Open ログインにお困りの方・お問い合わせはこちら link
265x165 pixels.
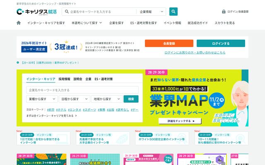(x=195, y=52)
